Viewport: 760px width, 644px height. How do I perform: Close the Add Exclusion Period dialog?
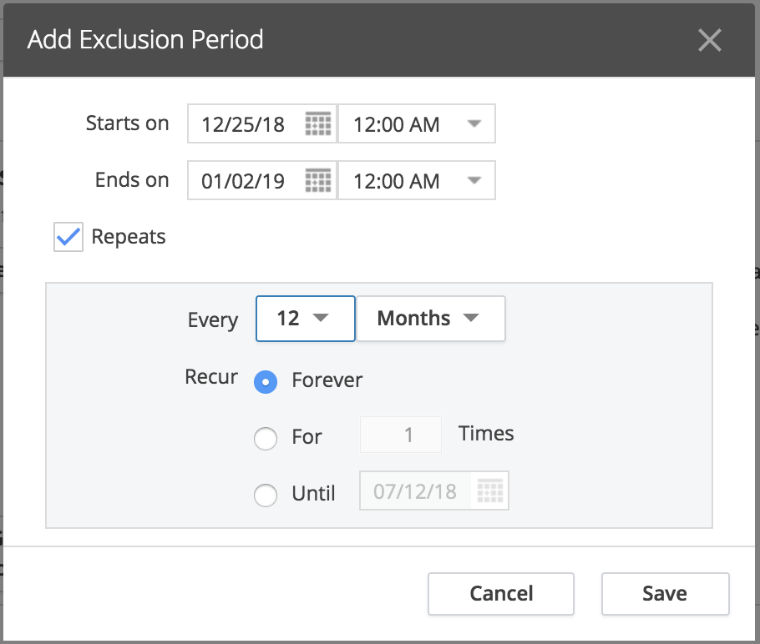(710, 40)
